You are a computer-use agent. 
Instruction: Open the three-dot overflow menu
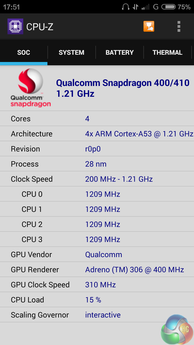(x=179, y=26)
